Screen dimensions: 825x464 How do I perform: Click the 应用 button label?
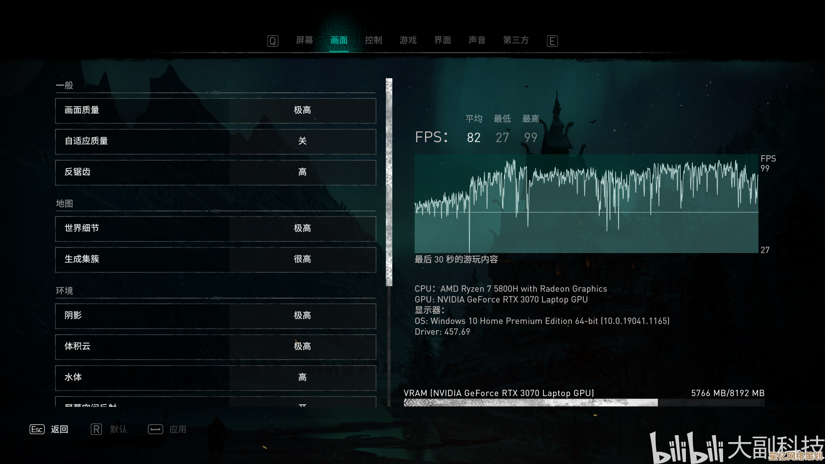point(177,429)
